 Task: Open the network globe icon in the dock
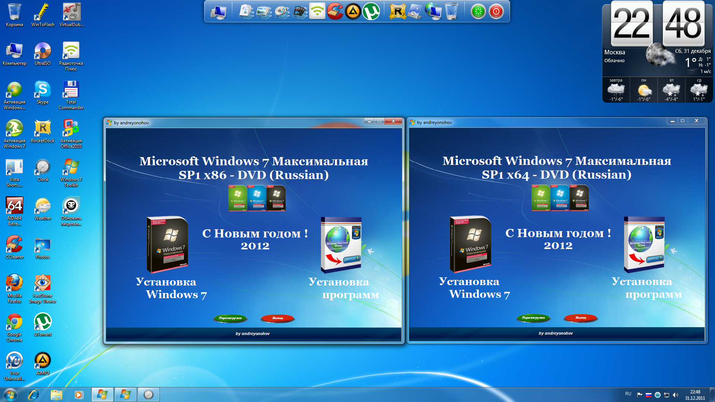(433, 12)
